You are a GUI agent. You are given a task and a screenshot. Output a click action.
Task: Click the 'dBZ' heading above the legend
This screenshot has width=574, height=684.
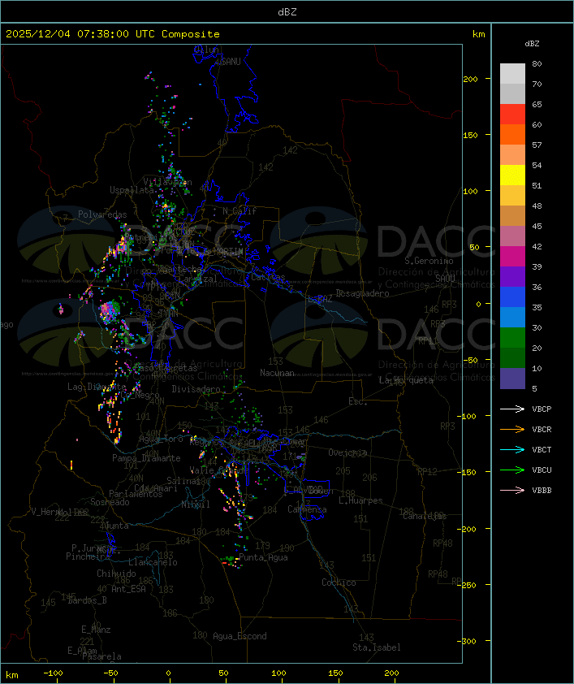point(532,44)
